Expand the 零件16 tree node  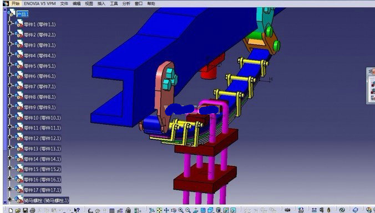click(10, 178)
